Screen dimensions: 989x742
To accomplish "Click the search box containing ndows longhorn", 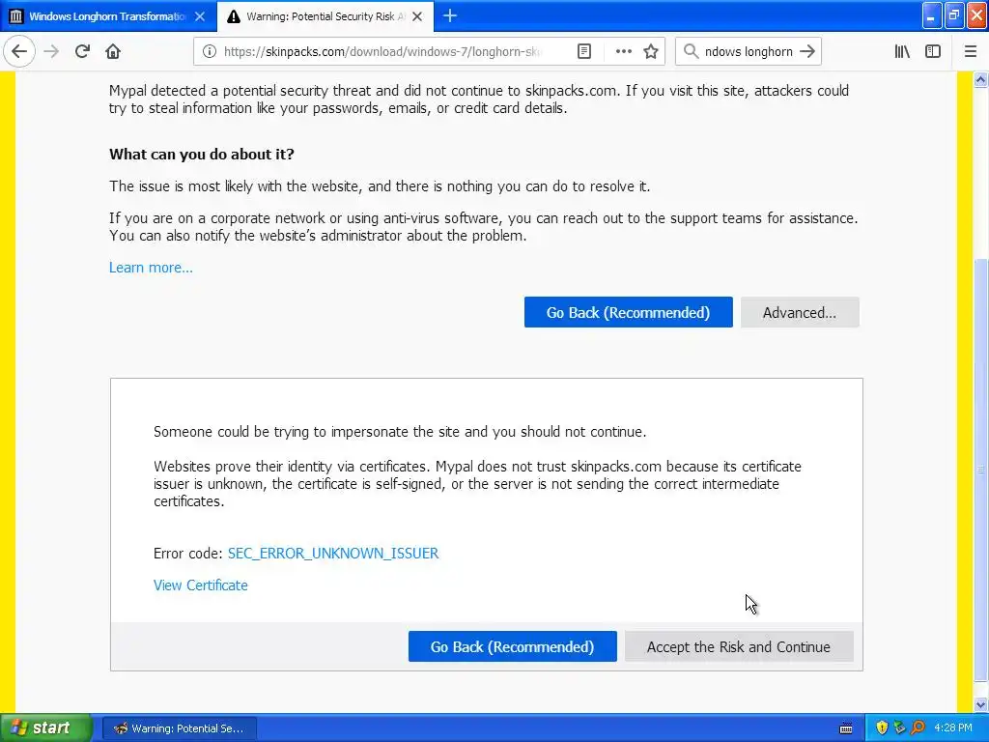I will click(749, 52).
